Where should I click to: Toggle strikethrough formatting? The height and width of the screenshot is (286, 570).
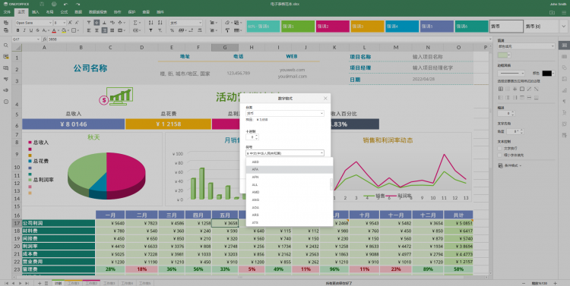click(x=37, y=30)
